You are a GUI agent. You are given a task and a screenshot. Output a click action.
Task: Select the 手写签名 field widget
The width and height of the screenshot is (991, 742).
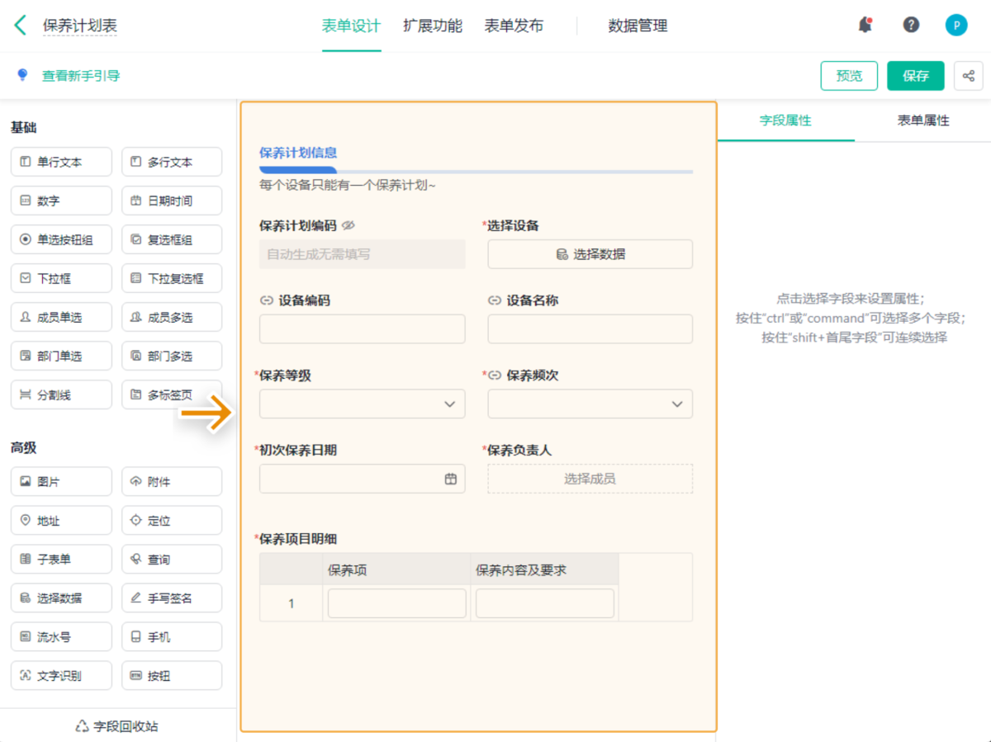[x=172, y=598]
